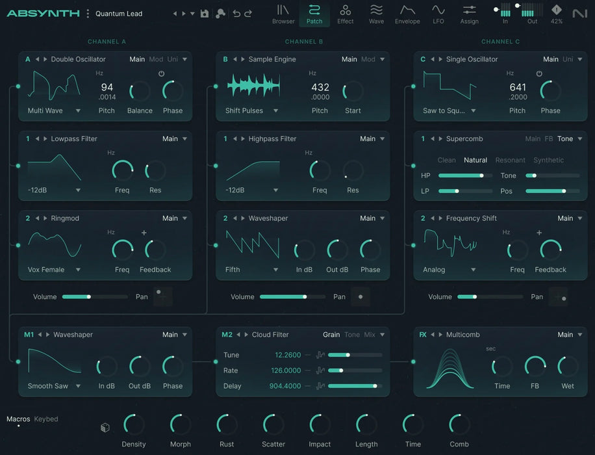Switch to the Grain tab in Cloud Filter
Viewport: 595px width, 455px height.
pos(331,334)
